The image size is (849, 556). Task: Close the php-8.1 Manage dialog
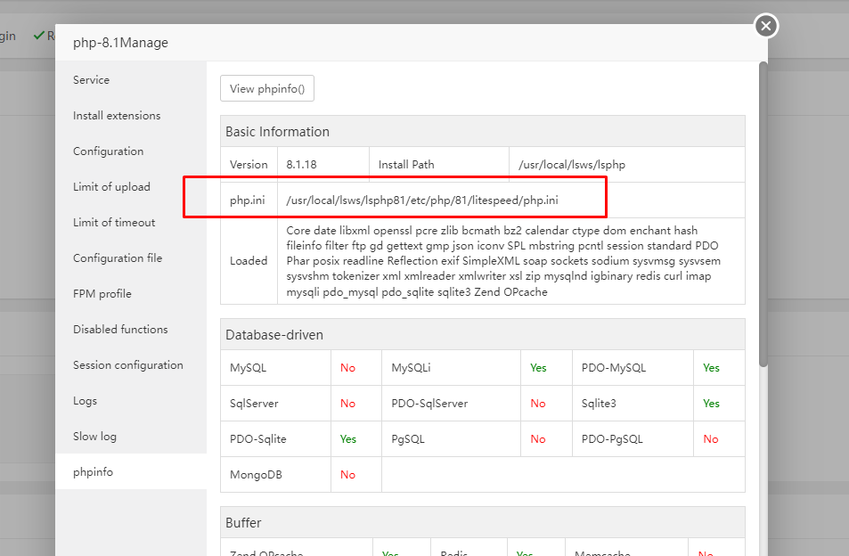click(766, 26)
